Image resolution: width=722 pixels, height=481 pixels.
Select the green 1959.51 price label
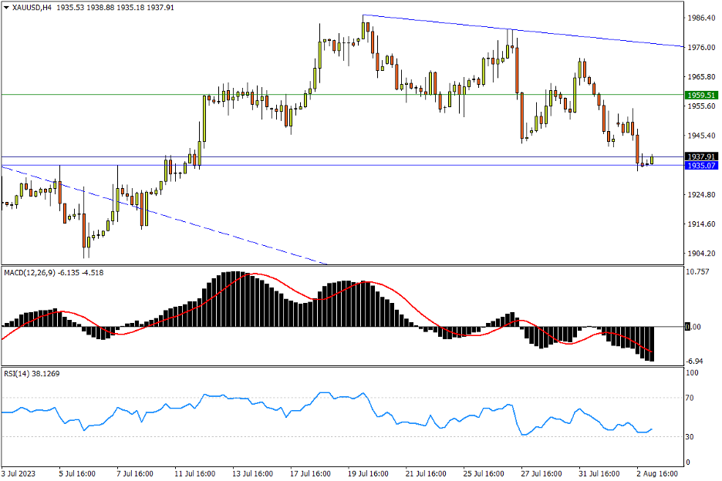[701, 95]
